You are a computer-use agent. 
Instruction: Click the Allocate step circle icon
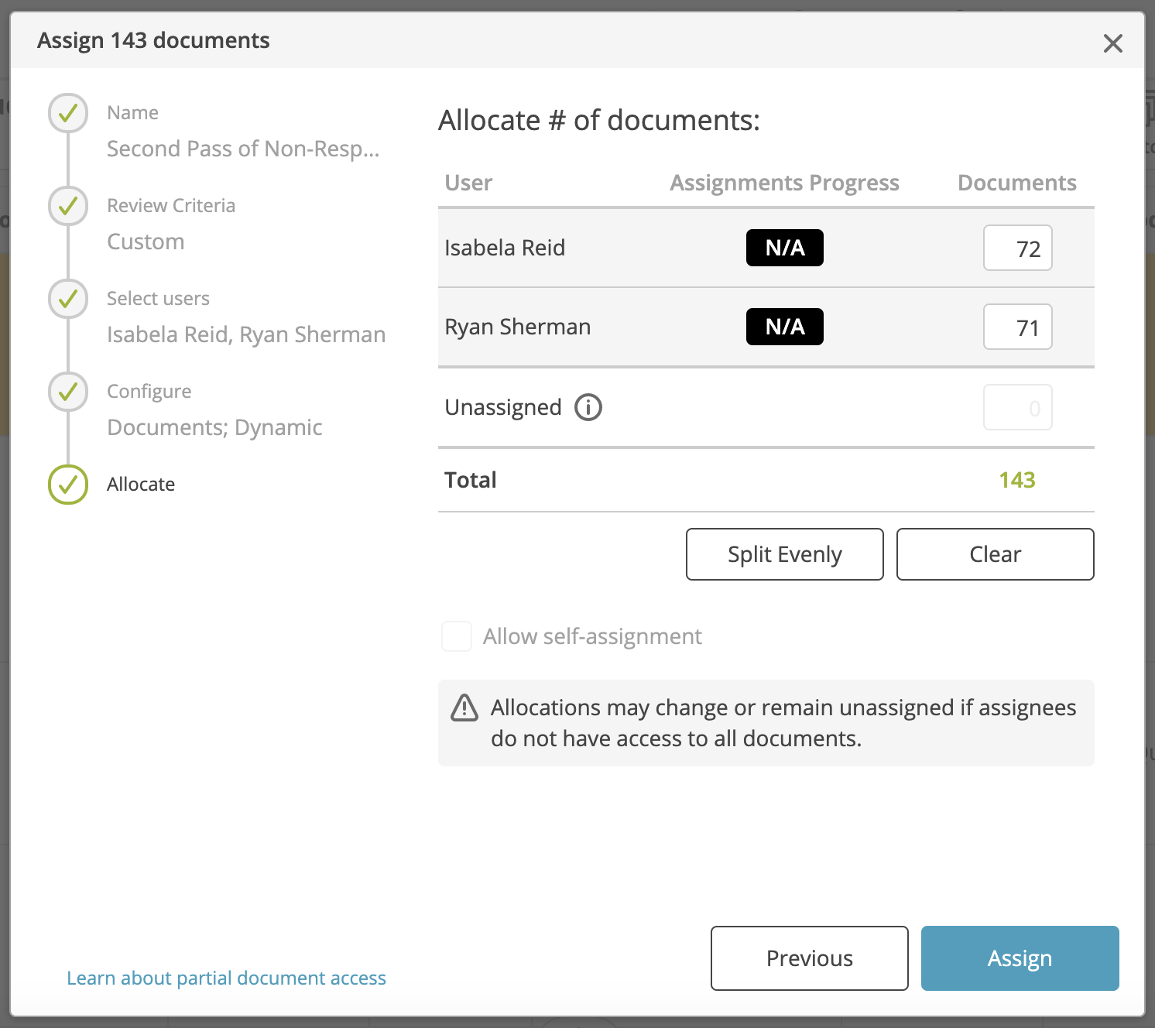click(x=67, y=485)
